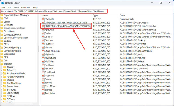Click the Registry Editor app icon in title bar

pyautogui.click(x=3, y=3)
